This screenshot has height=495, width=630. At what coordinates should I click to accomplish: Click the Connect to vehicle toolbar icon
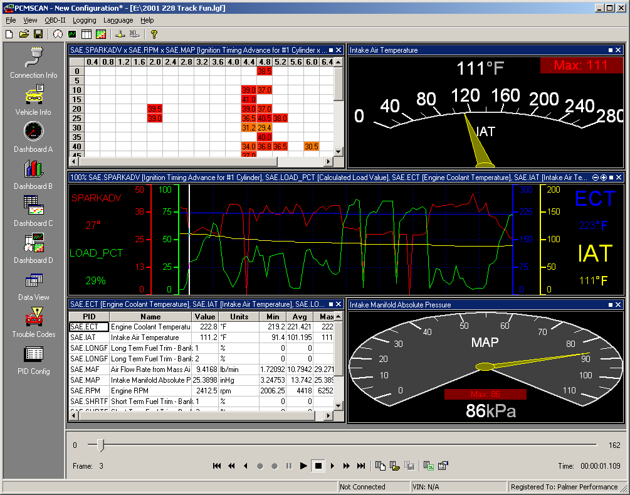tap(120, 34)
